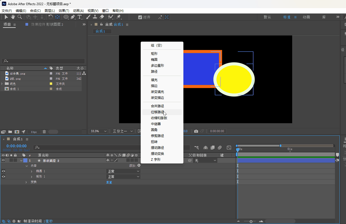Click the Interpret Footage icon in Project panel
The image size is (346, 224).
(4, 132)
